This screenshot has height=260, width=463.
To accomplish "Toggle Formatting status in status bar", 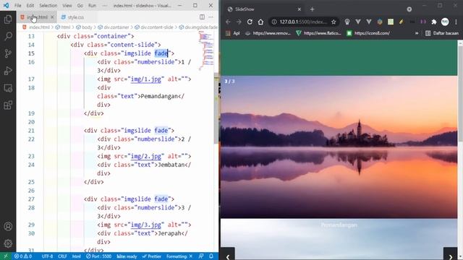I will coord(179,256).
